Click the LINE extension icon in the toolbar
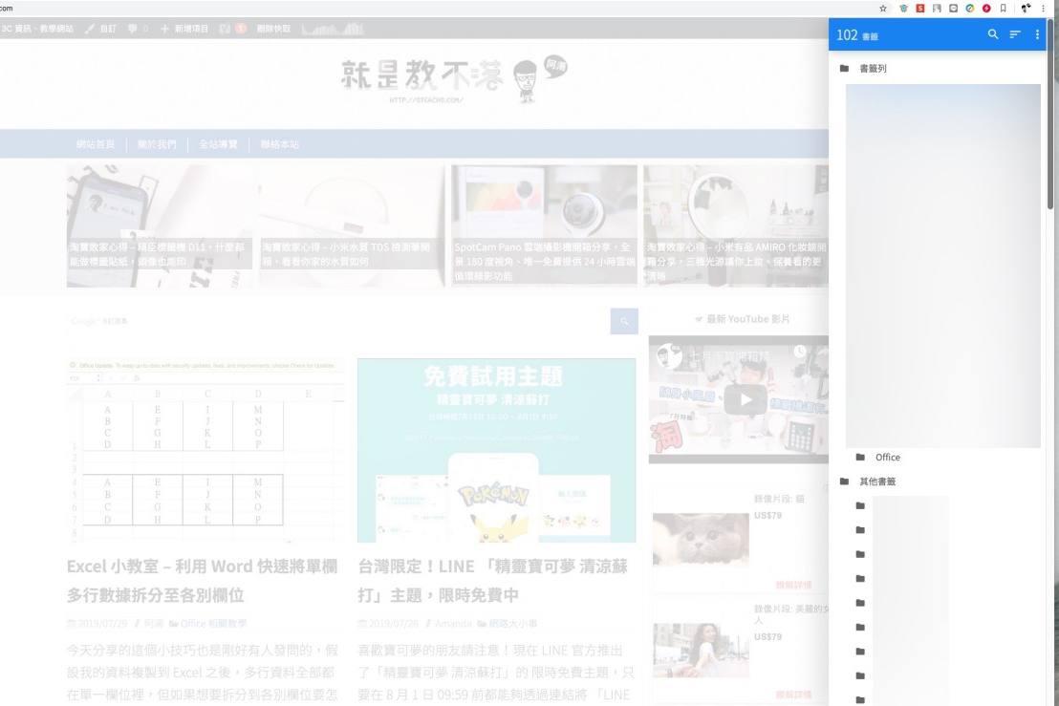Screen dimensions: 1059x706 (x=953, y=9)
